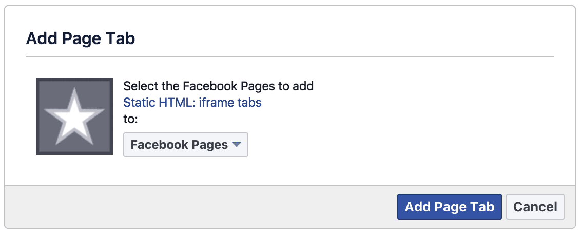
Task: Follow the Static HTML: iframe tabs link
Action: (x=192, y=102)
